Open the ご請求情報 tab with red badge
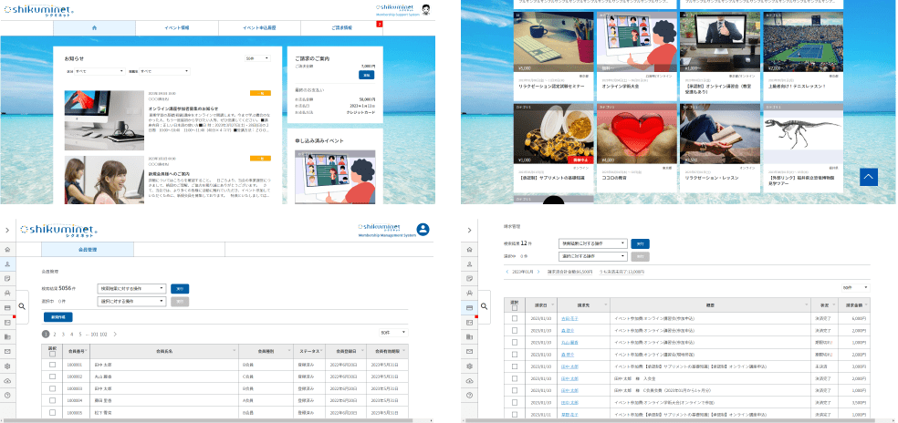898x423 pixels. (339, 28)
